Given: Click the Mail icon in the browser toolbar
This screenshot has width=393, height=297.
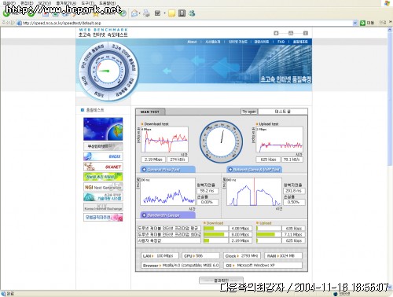Looking at the screenshot, I should (x=134, y=13).
